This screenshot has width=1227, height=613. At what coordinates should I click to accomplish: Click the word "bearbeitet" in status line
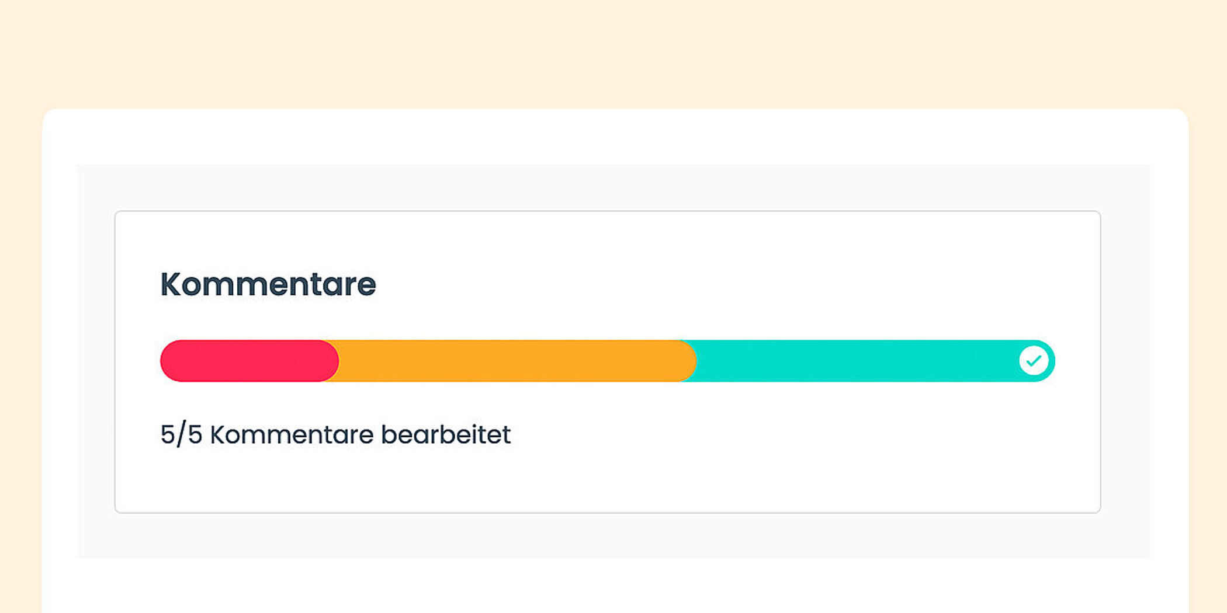446,435
